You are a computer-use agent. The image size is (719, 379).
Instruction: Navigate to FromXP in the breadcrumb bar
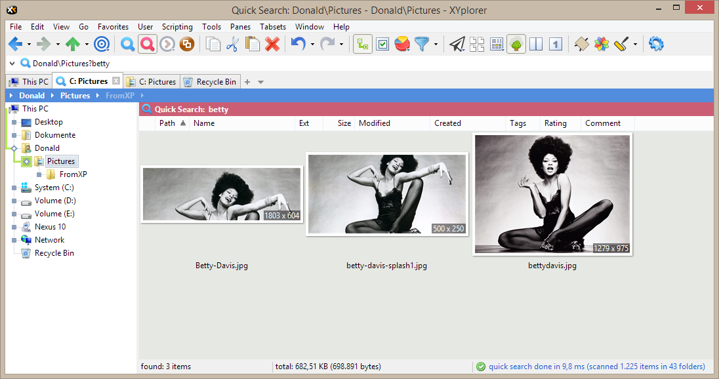[120, 95]
